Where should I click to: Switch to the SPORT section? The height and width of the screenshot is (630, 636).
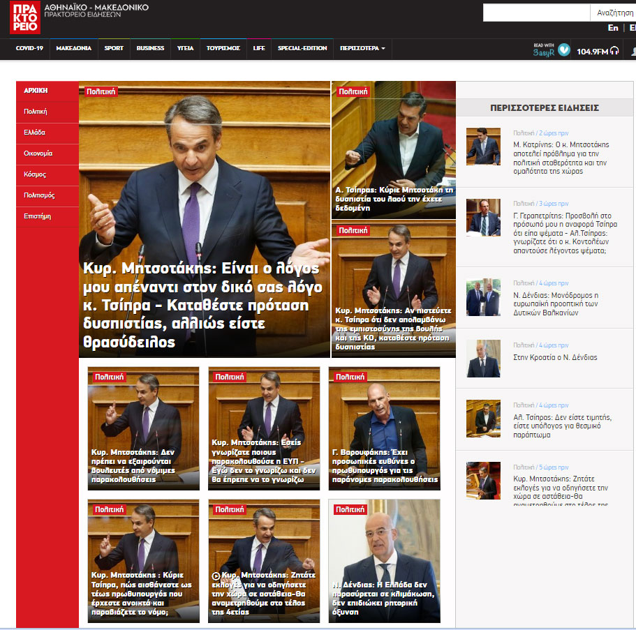(x=113, y=49)
